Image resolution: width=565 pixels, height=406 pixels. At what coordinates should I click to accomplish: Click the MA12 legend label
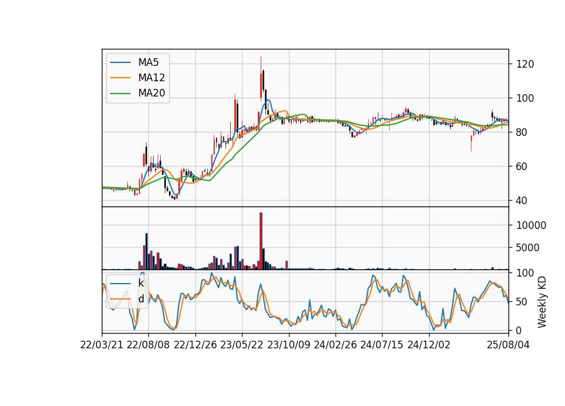(151, 78)
